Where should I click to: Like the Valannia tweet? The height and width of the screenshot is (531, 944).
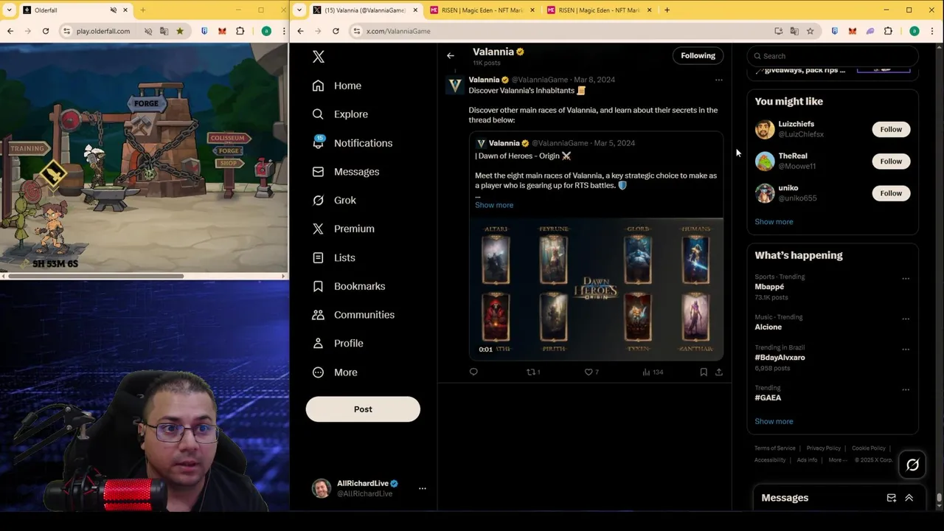591,372
